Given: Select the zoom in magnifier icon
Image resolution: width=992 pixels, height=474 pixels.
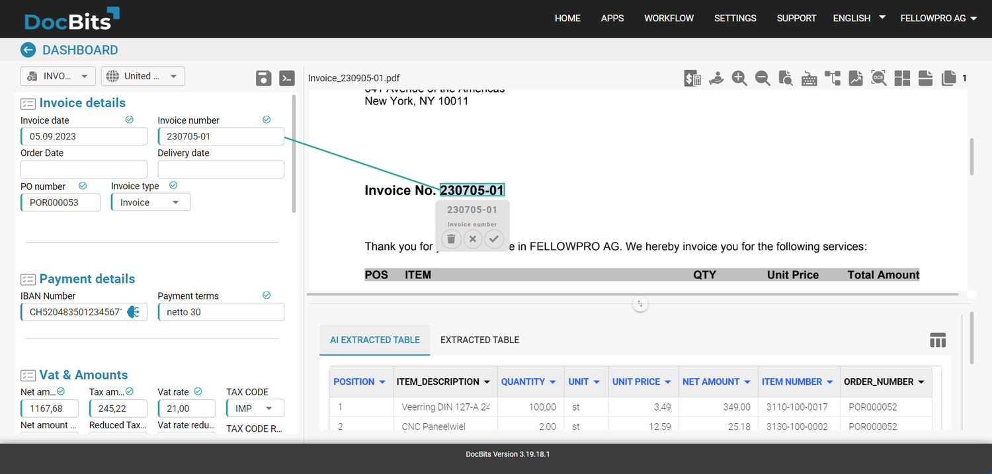Looking at the screenshot, I should [x=739, y=78].
